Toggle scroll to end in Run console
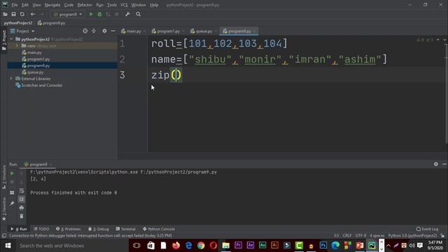Viewport: 448px width, 252px height. (x=22, y=199)
